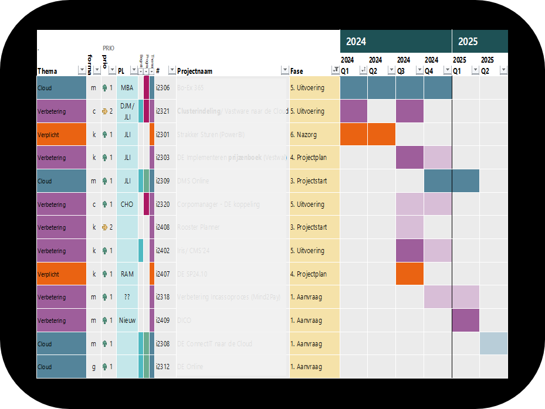This screenshot has height=409, width=545.
Task: Click the green up arrow icon for i2306
Action: 105,88
